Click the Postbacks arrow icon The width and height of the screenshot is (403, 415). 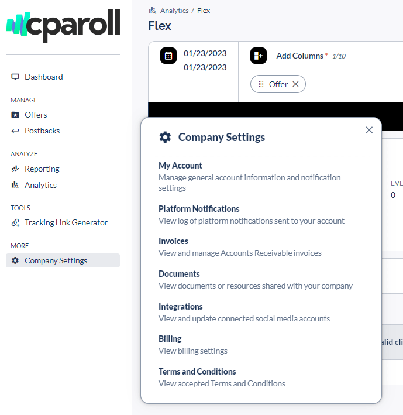(x=15, y=131)
